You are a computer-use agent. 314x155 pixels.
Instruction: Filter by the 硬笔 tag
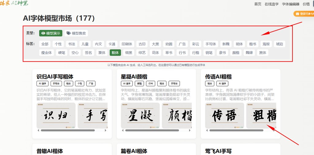click(x=61, y=53)
